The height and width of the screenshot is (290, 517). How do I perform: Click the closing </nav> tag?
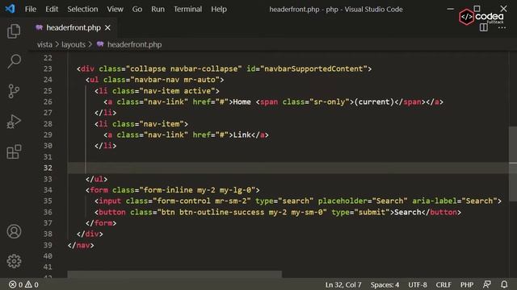[81, 245]
